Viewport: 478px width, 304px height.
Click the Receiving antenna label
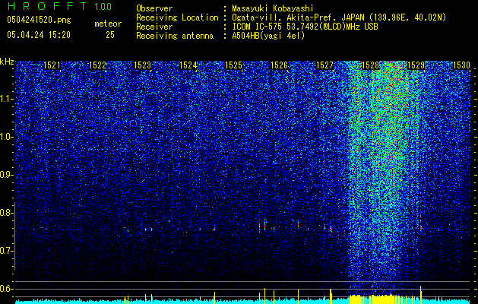point(175,36)
